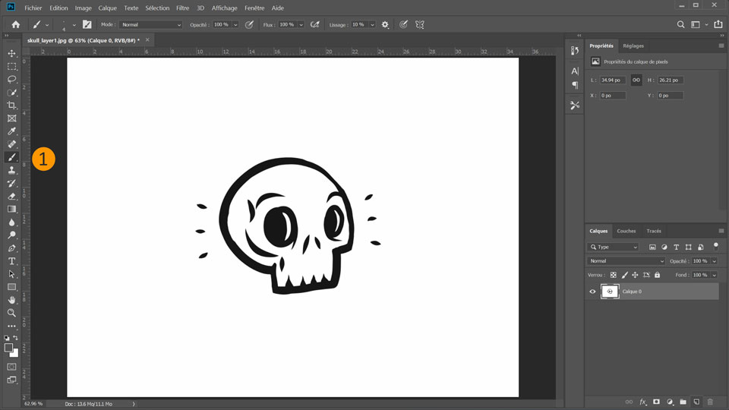Viewport: 729px width, 410px height.
Task: Click the foreground color swatch
Action: click(x=9, y=348)
